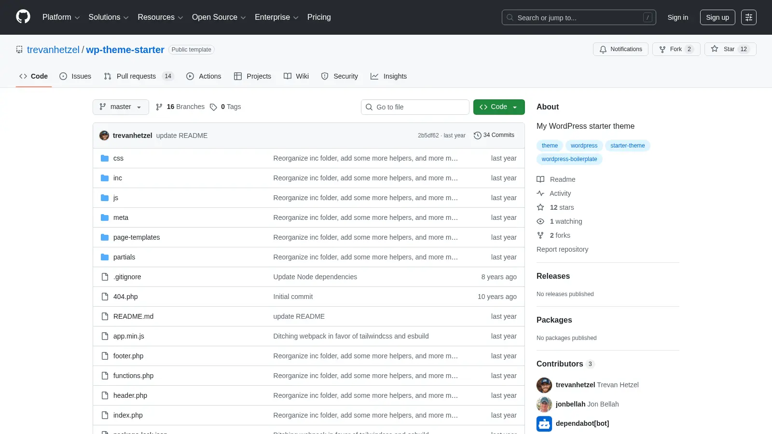Open 'Update Node dependencies' commit message
The height and width of the screenshot is (434, 772).
(315, 277)
